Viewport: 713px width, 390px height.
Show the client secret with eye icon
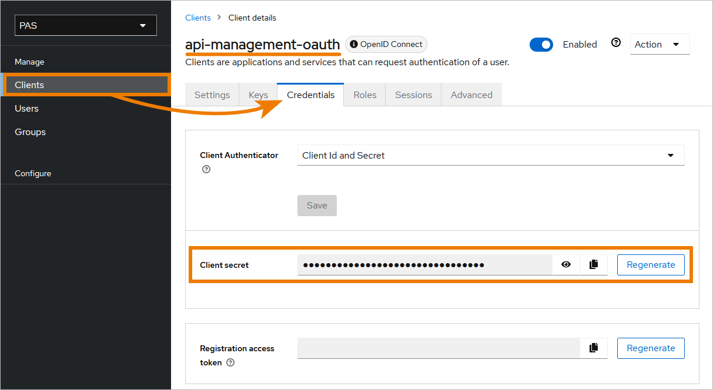tap(566, 265)
